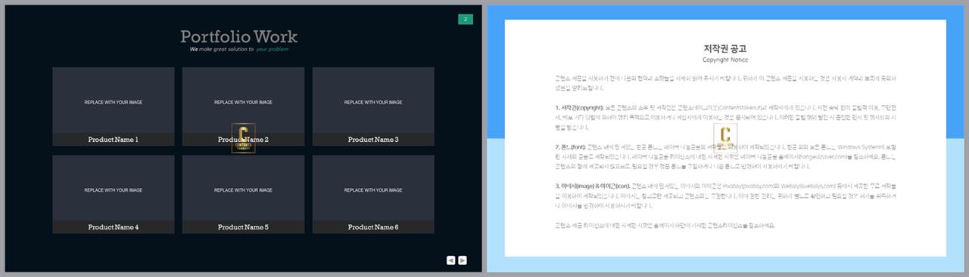Select the Product Name 2 image placeholder

(x=243, y=100)
